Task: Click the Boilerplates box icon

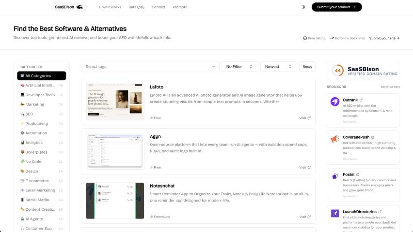Action: (x=22, y=152)
